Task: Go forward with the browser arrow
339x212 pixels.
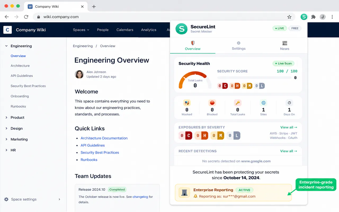Action: tap(16, 17)
